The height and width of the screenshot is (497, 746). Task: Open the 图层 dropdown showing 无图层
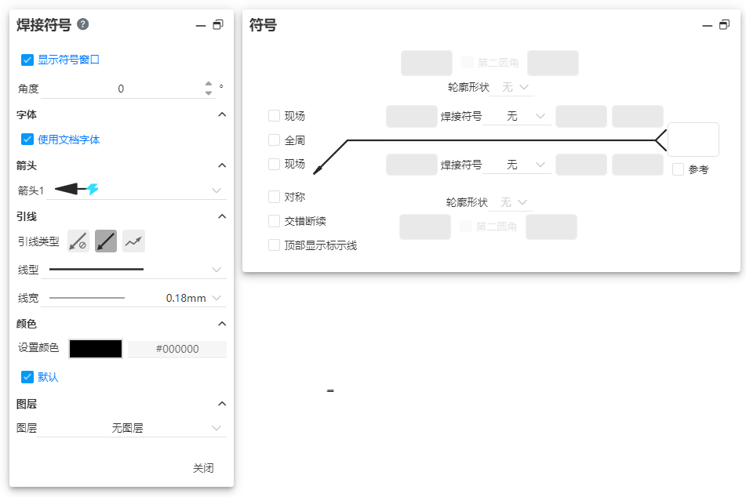[x=217, y=428]
